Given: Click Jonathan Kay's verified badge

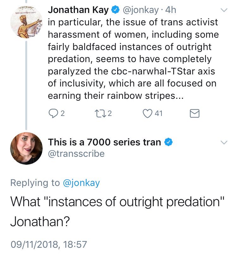Looking at the screenshot, I should [x=115, y=10].
